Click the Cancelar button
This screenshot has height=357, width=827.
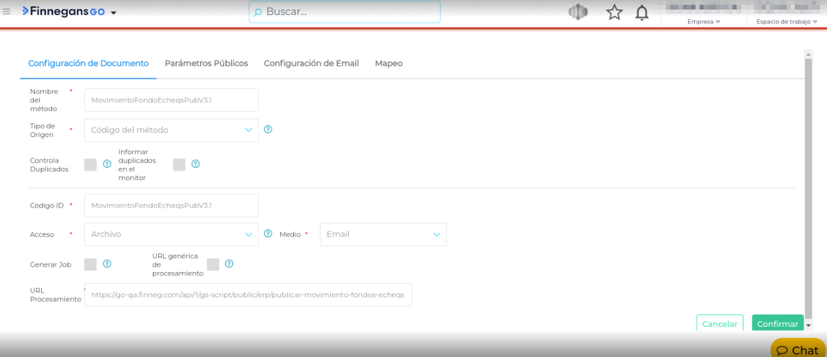pos(719,324)
